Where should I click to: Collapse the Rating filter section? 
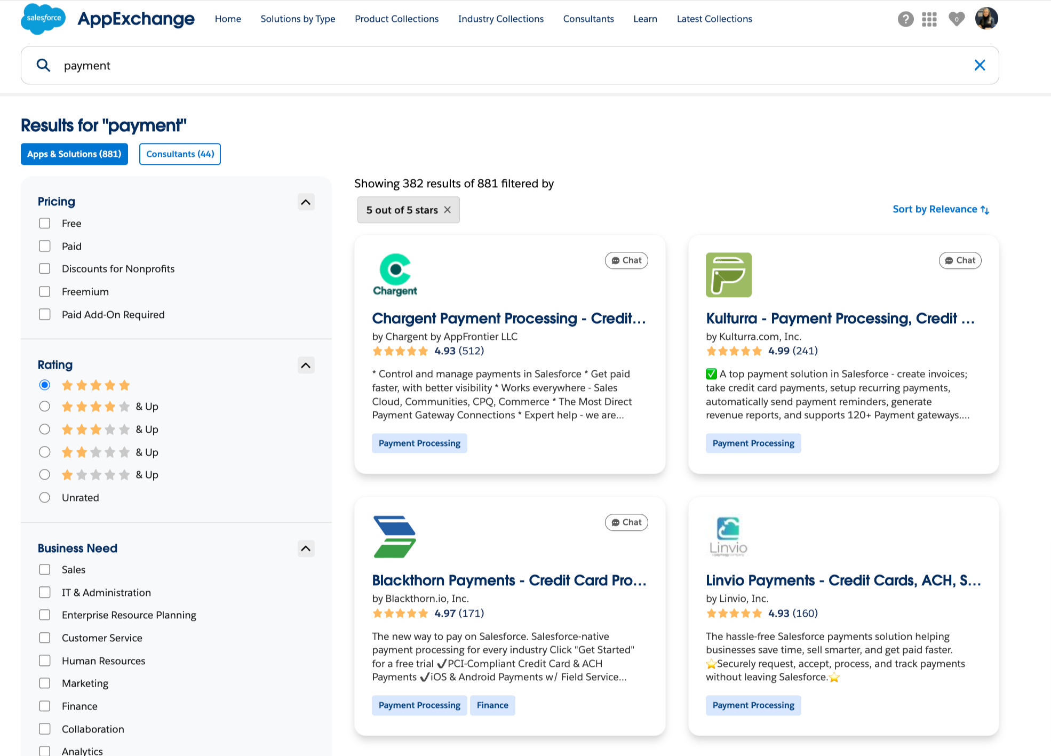[306, 365]
